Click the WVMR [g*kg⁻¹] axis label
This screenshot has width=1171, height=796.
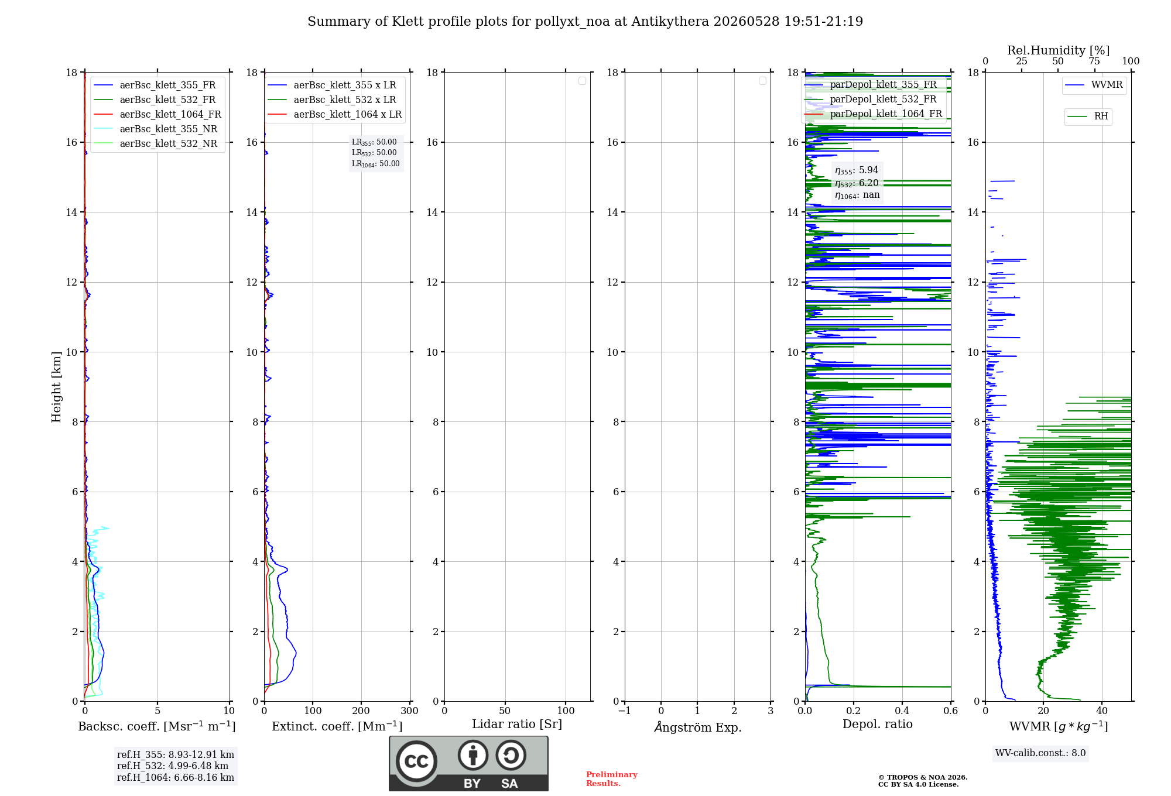pyautogui.click(x=1059, y=727)
